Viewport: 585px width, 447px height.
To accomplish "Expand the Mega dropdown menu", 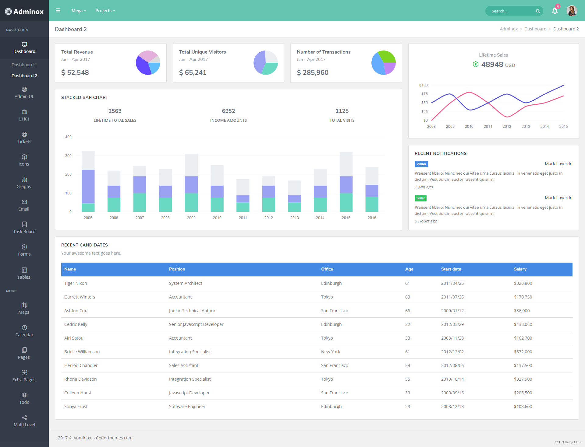I will [79, 11].
